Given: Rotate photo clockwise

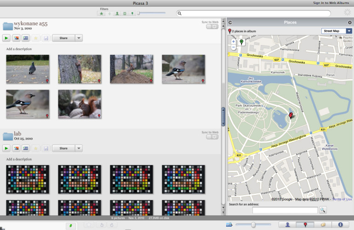Looking at the screenshot, I should 112,225.
